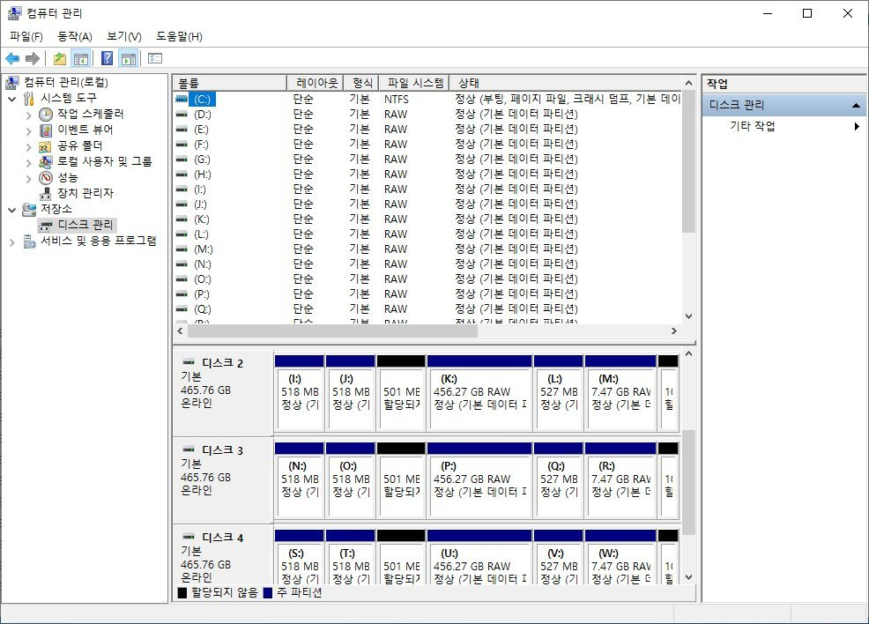
Task: Click the volume list horizontal scrollbar thumb
Action: (332, 331)
